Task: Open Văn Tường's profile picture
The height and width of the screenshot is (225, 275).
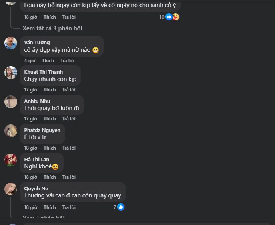Action: point(11,43)
